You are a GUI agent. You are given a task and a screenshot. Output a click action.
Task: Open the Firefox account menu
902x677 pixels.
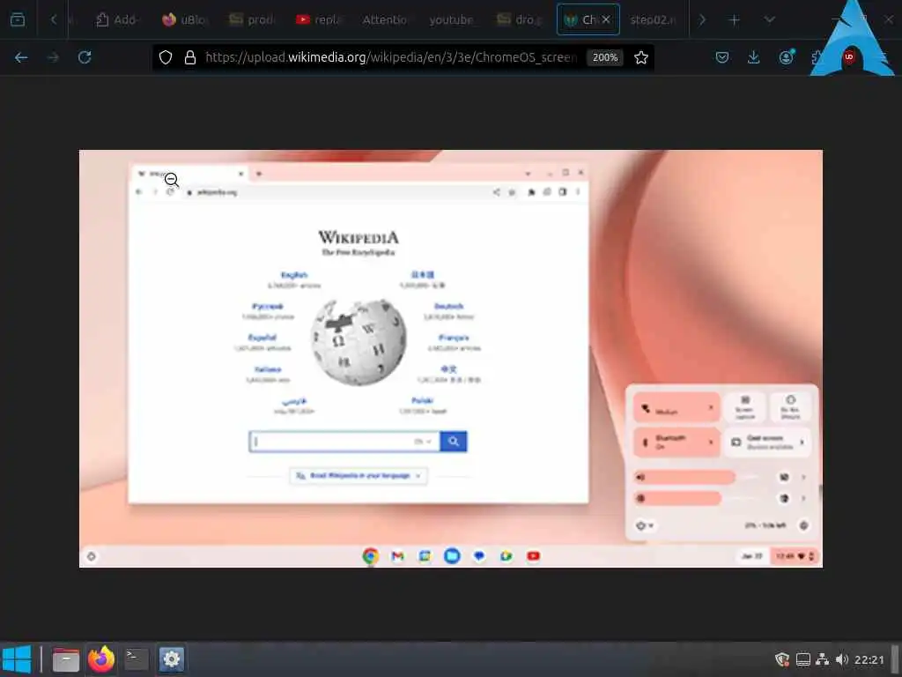click(786, 57)
